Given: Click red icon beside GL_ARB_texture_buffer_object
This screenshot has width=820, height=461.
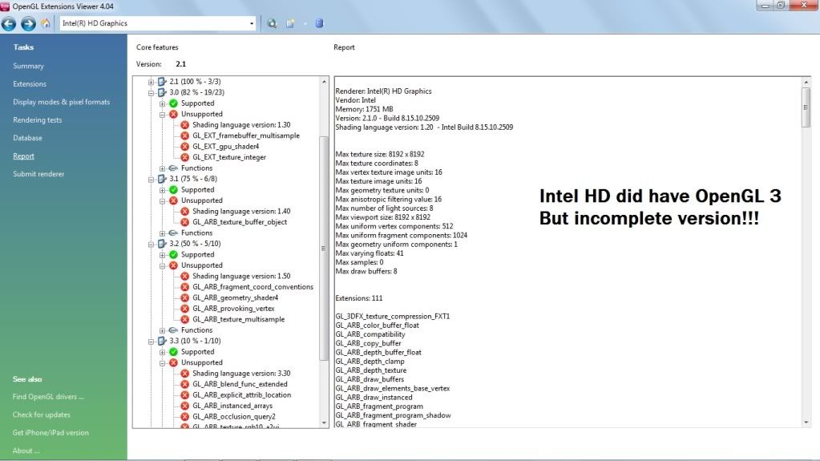Looking at the screenshot, I should point(184,222).
